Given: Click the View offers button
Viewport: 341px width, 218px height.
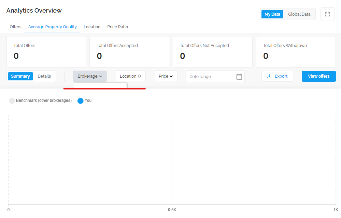Looking at the screenshot, I should coord(318,76).
